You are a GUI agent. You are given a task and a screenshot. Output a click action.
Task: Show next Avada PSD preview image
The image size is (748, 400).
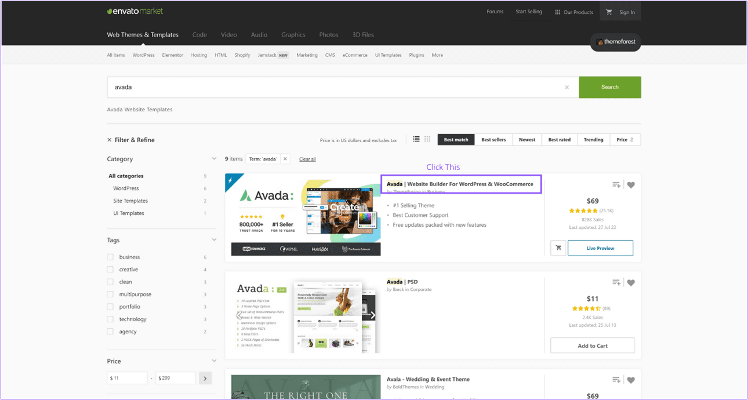(373, 316)
